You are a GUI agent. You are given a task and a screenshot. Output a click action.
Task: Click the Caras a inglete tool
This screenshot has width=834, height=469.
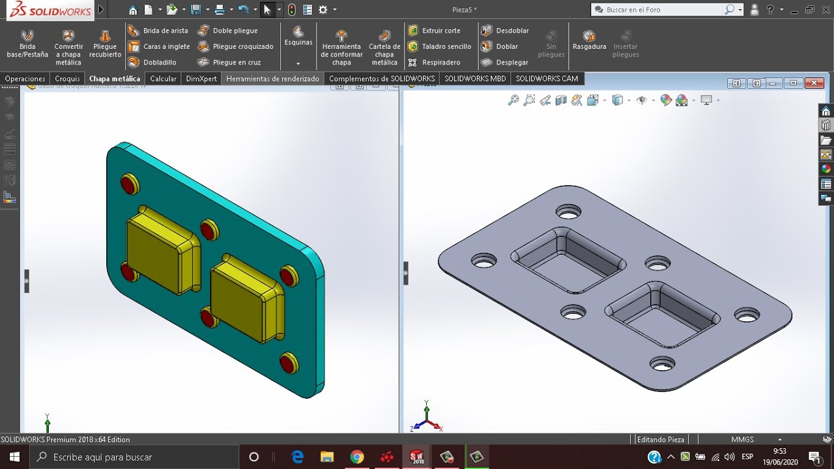click(x=159, y=46)
